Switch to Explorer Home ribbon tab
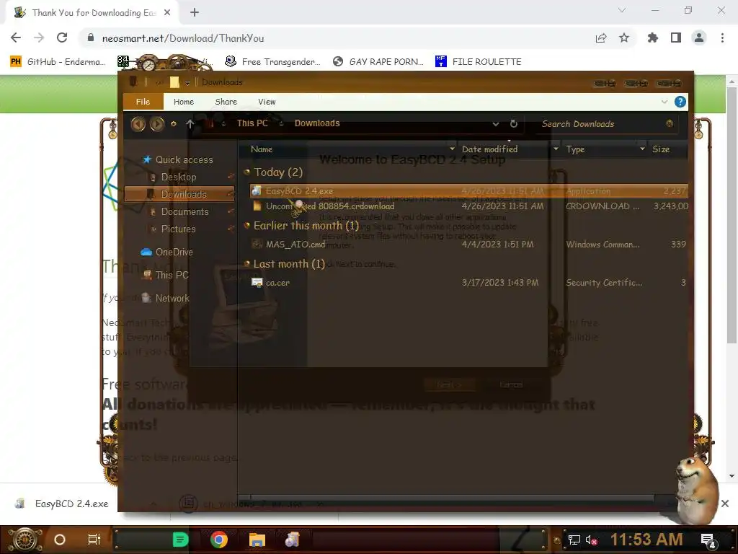 coord(184,102)
